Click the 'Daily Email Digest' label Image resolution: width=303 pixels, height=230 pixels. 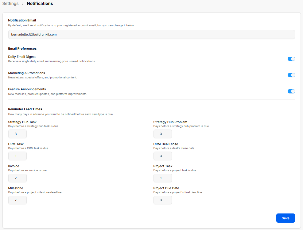click(x=22, y=57)
